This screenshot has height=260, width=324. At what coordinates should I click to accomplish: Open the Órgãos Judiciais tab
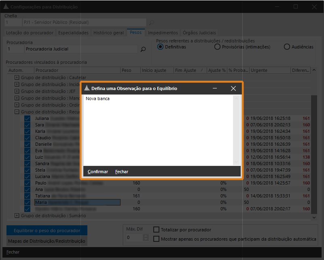199,33
